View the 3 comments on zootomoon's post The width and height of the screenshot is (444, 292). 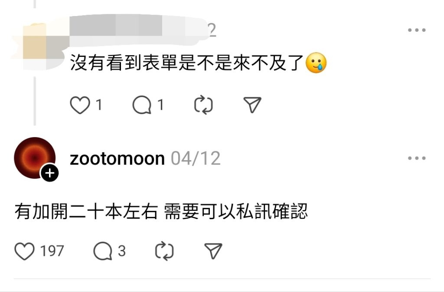click(103, 251)
